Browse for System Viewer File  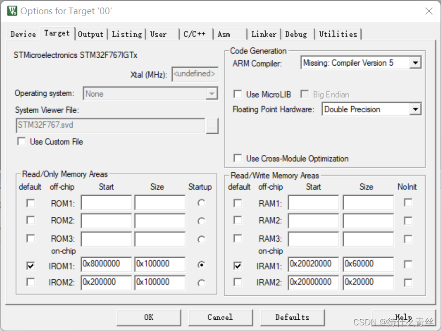[212, 126]
